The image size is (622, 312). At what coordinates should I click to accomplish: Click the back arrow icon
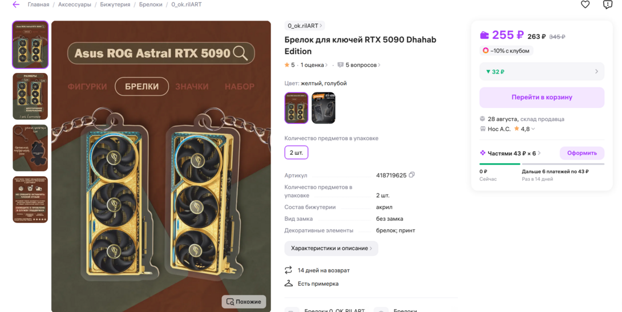16,5
